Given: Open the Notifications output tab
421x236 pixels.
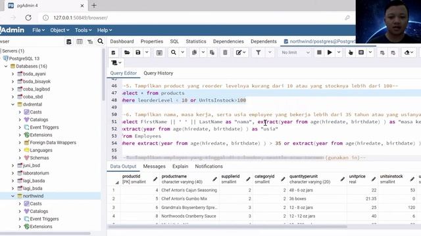Looking at the screenshot, I should click(x=209, y=166).
